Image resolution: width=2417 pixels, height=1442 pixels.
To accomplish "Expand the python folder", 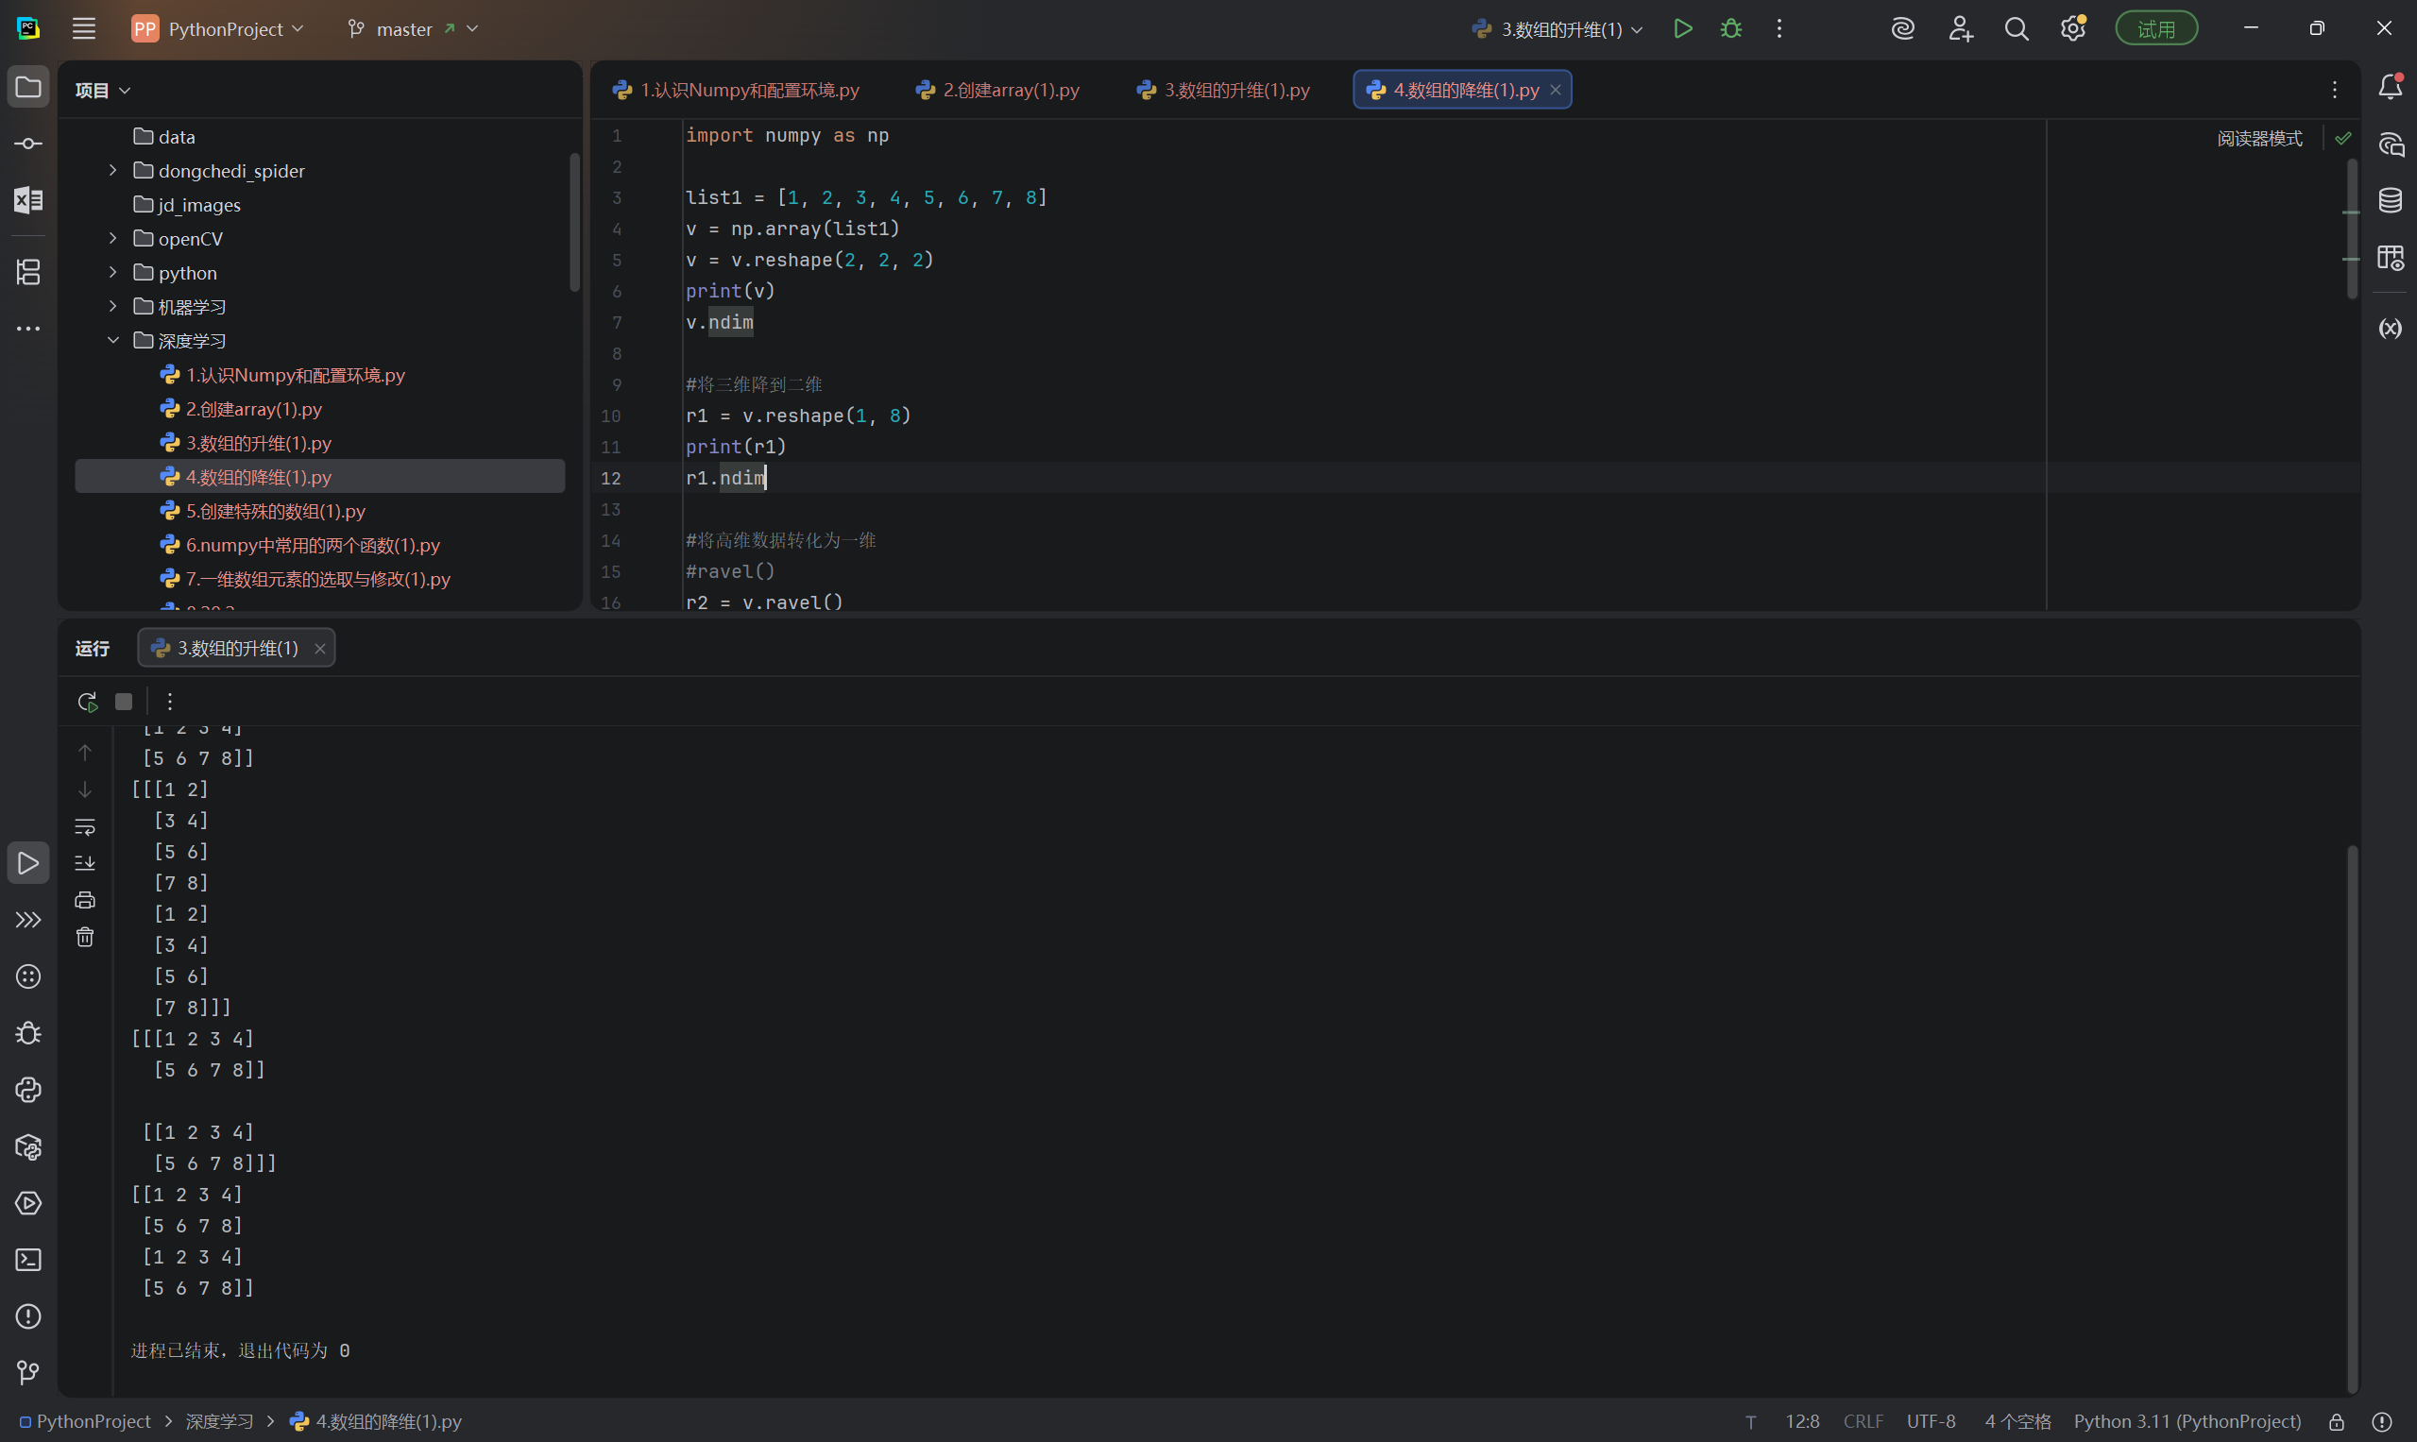I will click(x=112, y=273).
